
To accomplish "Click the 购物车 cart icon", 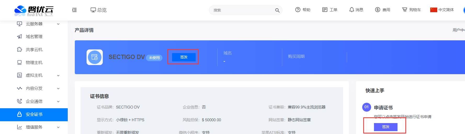I will 405,10.
